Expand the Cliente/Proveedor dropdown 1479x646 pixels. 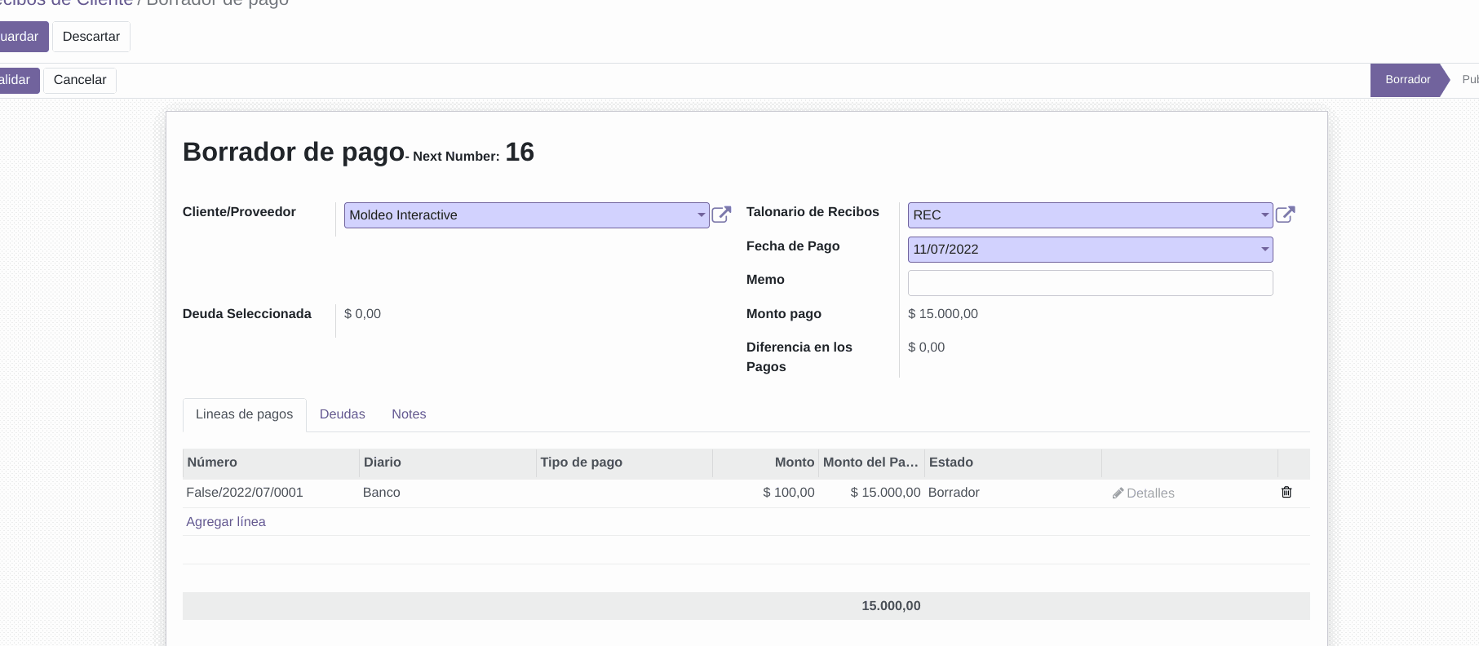pyautogui.click(x=701, y=215)
